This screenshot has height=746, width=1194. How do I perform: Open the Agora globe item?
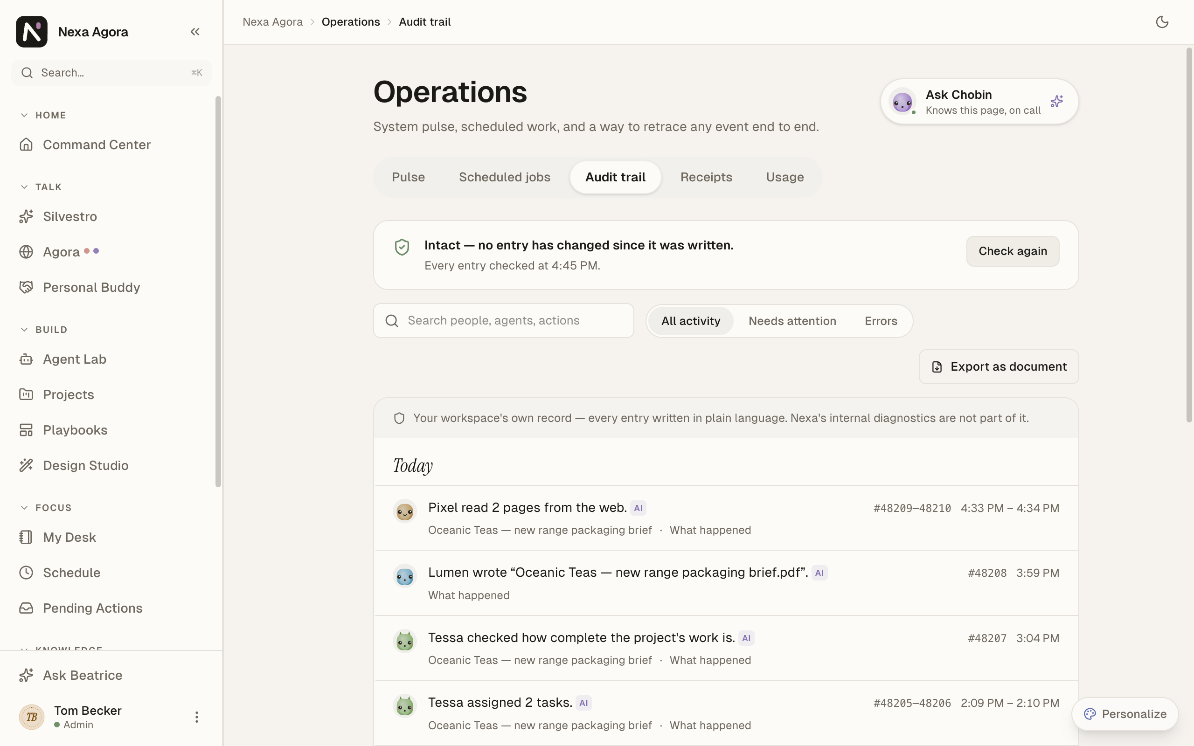(111, 252)
